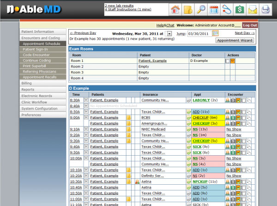Click the notebook icon in the 8:50A row

coord(244,112)
